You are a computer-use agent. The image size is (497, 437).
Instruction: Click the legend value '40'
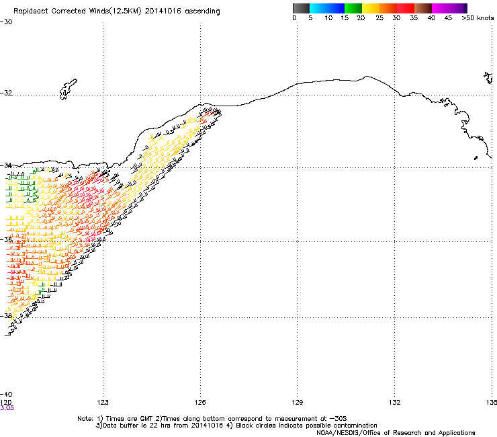[x=431, y=18]
